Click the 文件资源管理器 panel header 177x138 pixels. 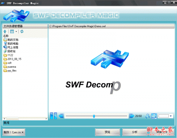[25, 26]
